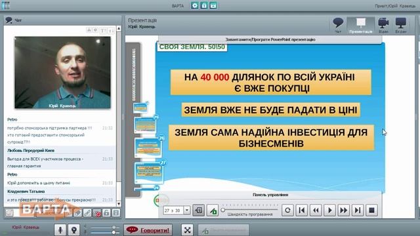Click the Говорити! button
The width and height of the screenshot is (420, 236).
(x=148, y=230)
